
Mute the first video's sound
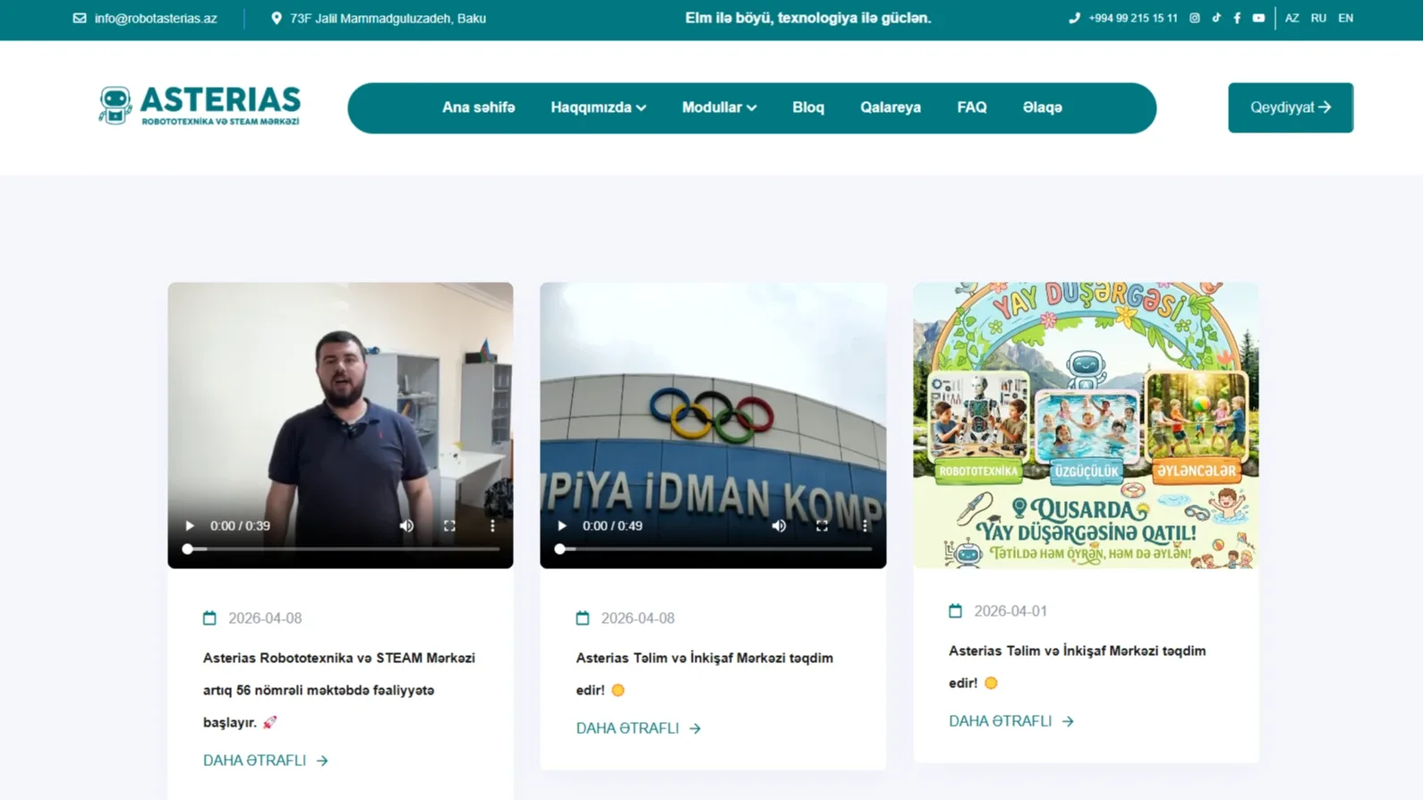406,526
